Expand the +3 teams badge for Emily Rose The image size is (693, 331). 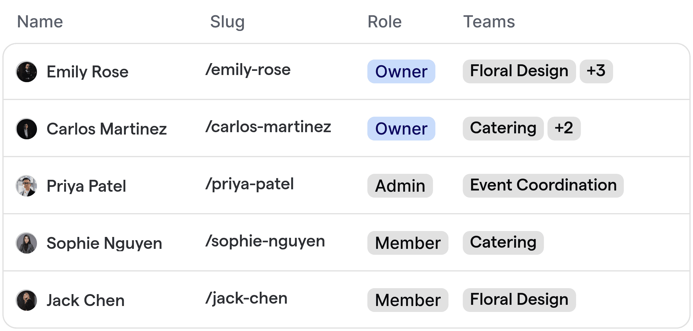coord(596,71)
